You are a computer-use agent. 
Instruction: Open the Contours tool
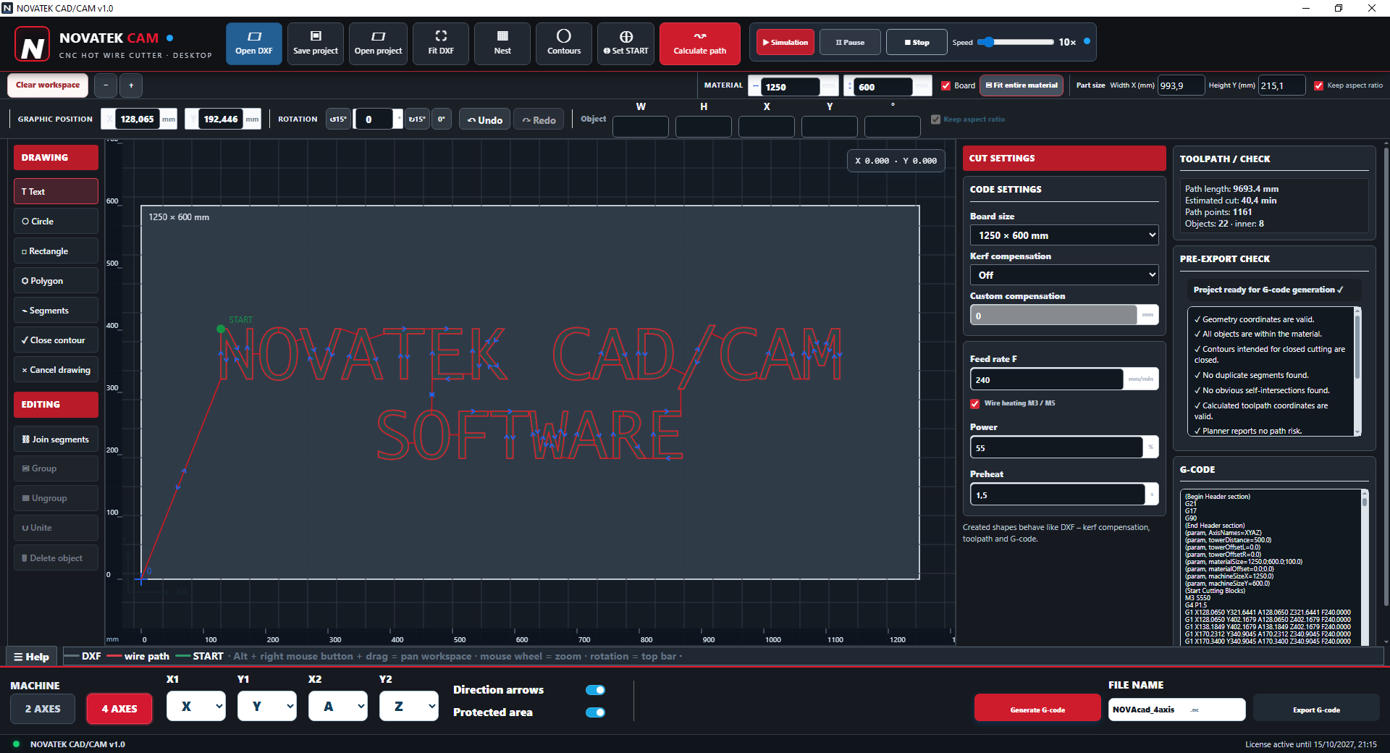pyautogui.click(x=564, y=43)
